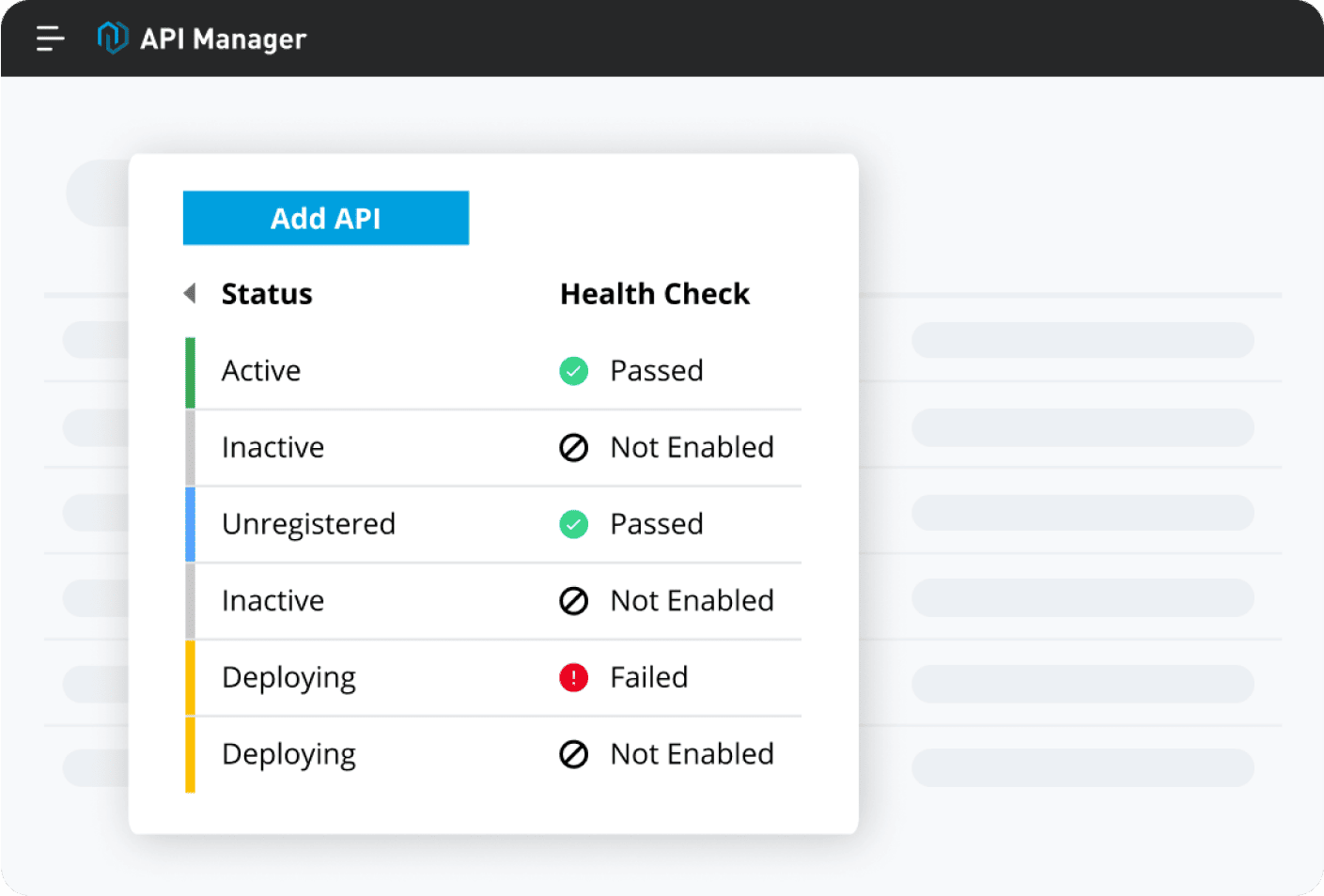Click the green Passed check icon for Active
Screen dimensions: 1324x896
click(573, 371)
